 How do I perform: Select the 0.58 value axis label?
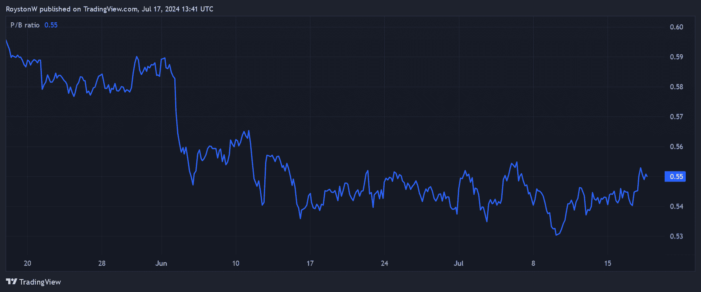coord(676,87)
